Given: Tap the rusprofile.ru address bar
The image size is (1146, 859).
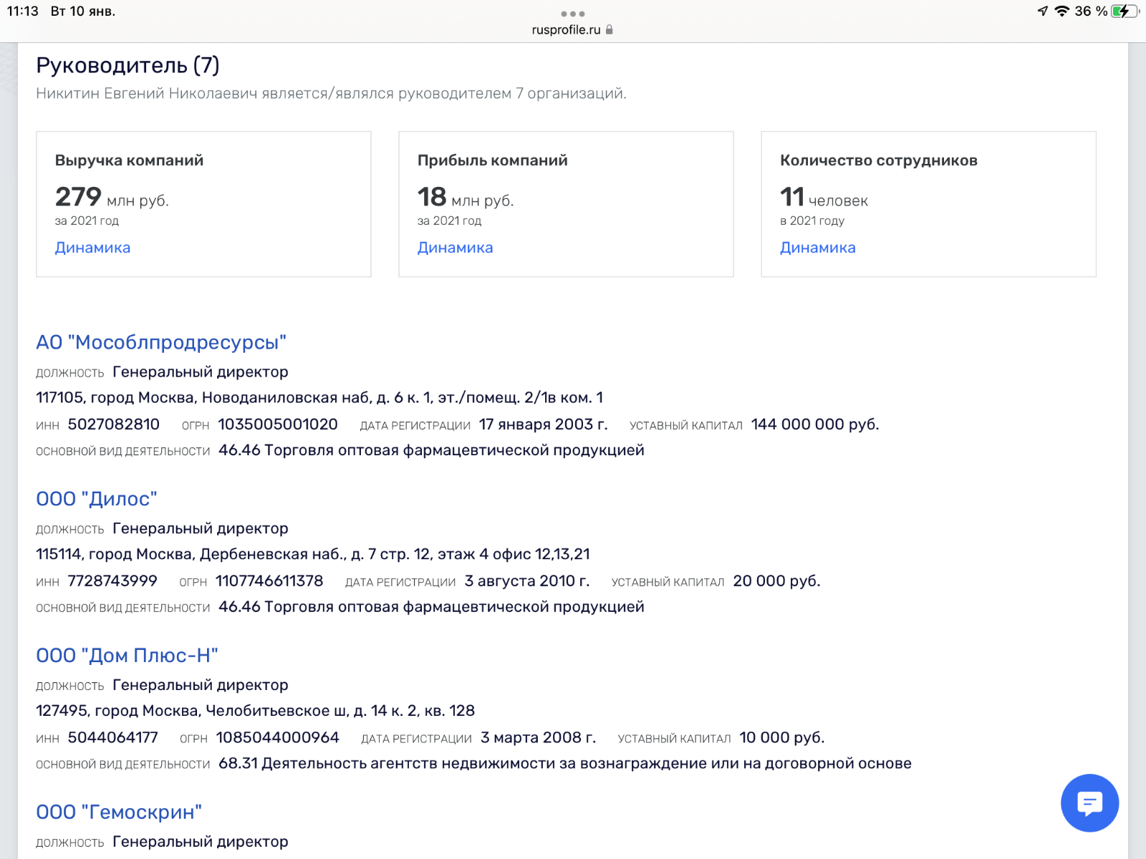Looking at the screenshot, I should [572, 29].
